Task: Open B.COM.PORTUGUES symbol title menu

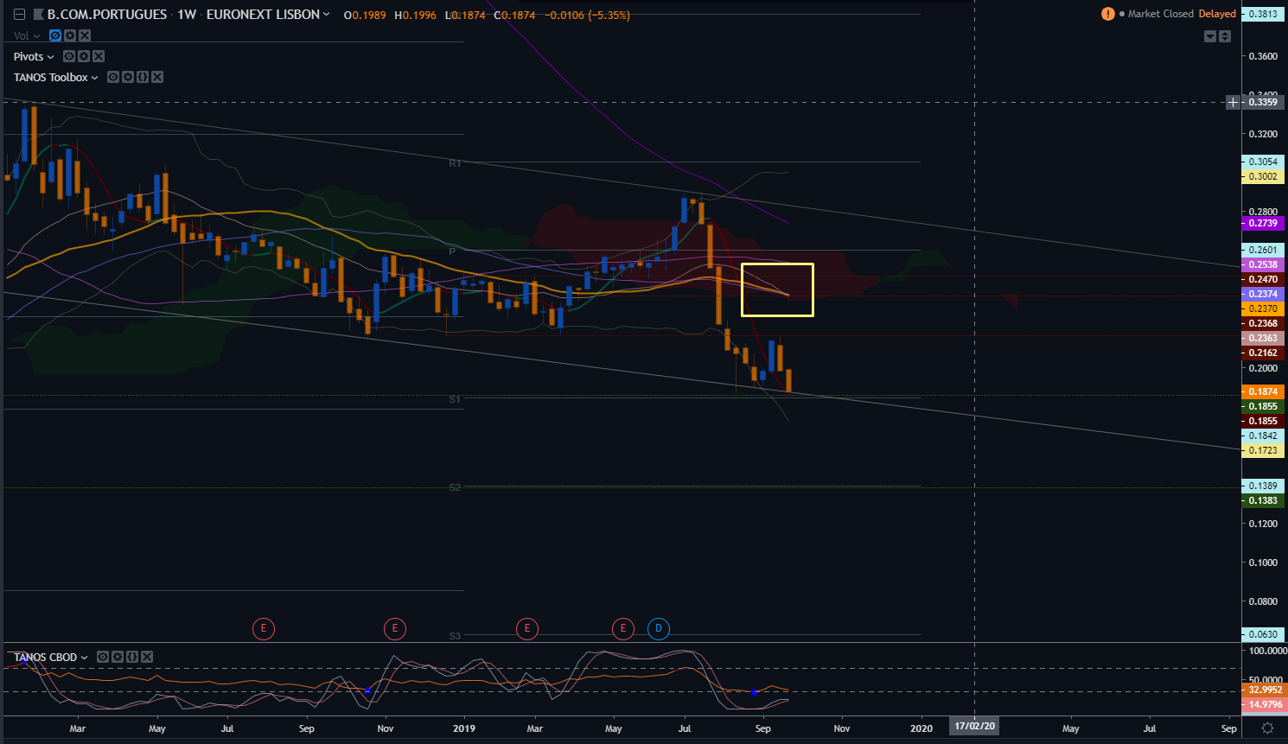Action: pos(107,15)
